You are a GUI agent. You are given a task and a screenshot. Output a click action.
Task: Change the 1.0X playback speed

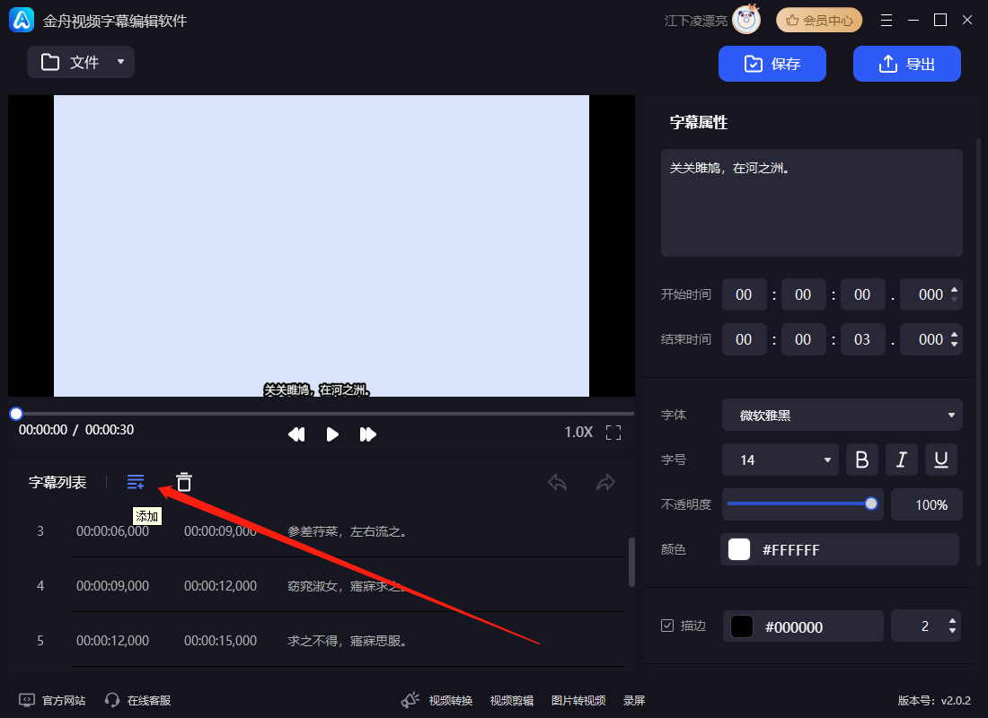click(578, 432)
